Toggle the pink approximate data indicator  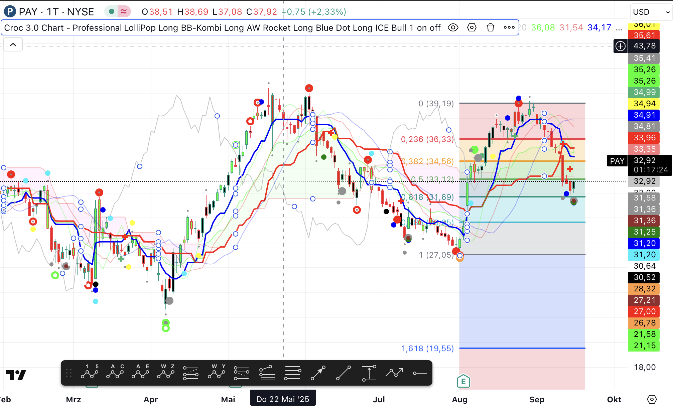tap(124, 12)
